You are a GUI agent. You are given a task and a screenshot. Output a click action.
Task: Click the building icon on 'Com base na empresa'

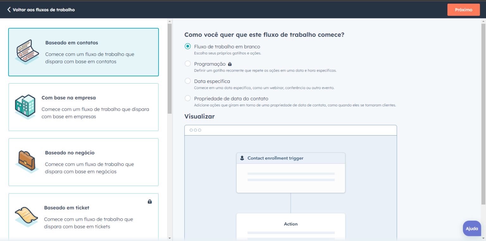(x=25, y=107)
